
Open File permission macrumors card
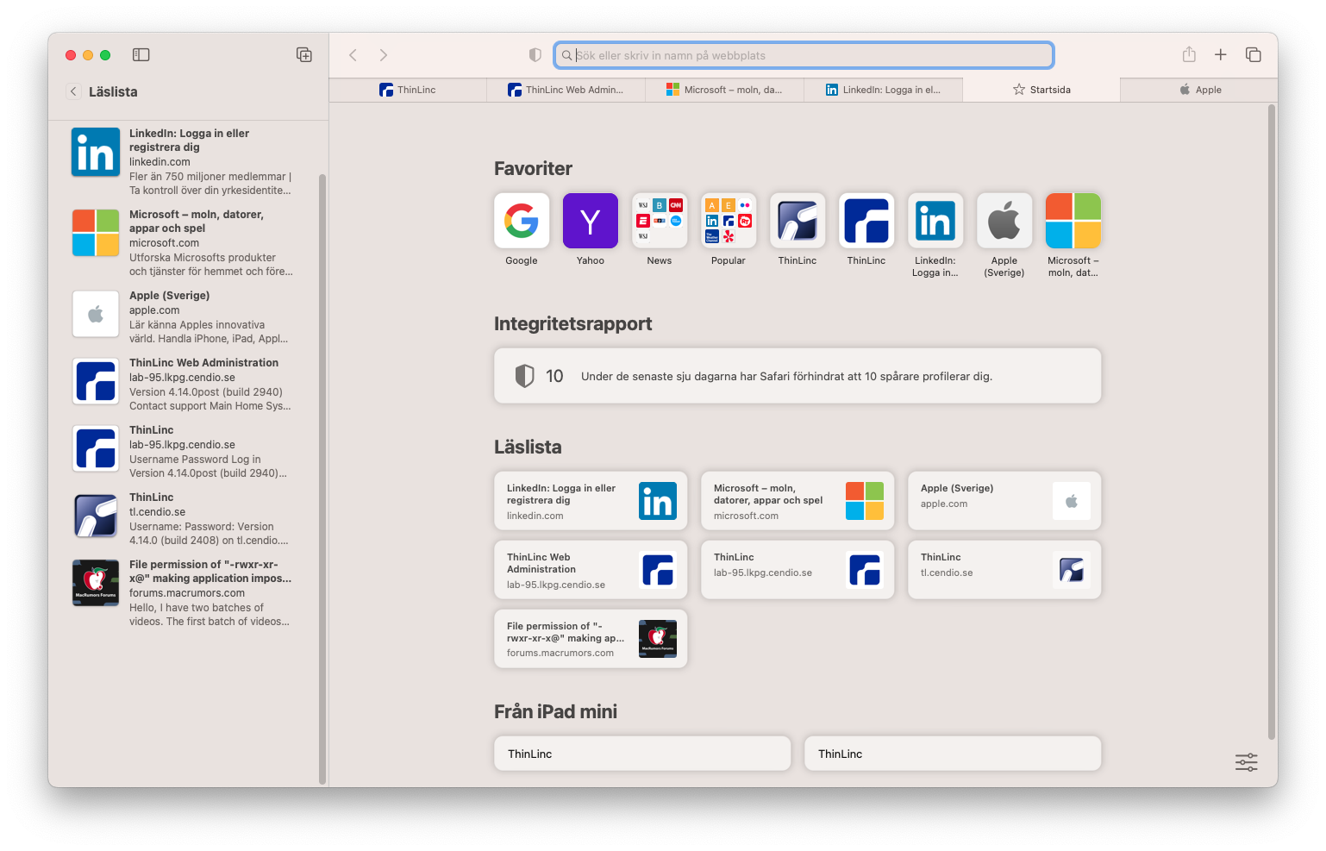(x=591, y=639)
